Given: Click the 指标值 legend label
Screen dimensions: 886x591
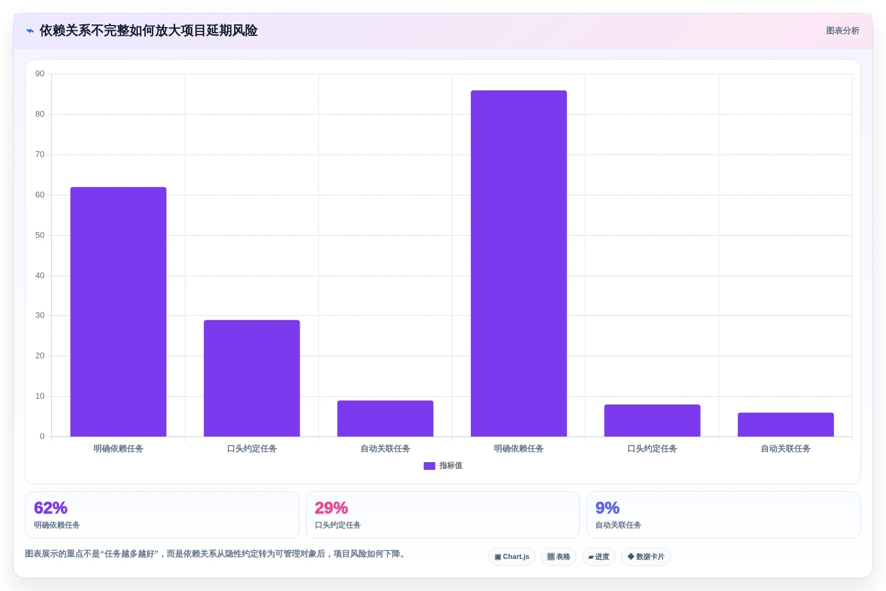Looking at the screenshot, I should pyautogui.click(x=450, y=466).
